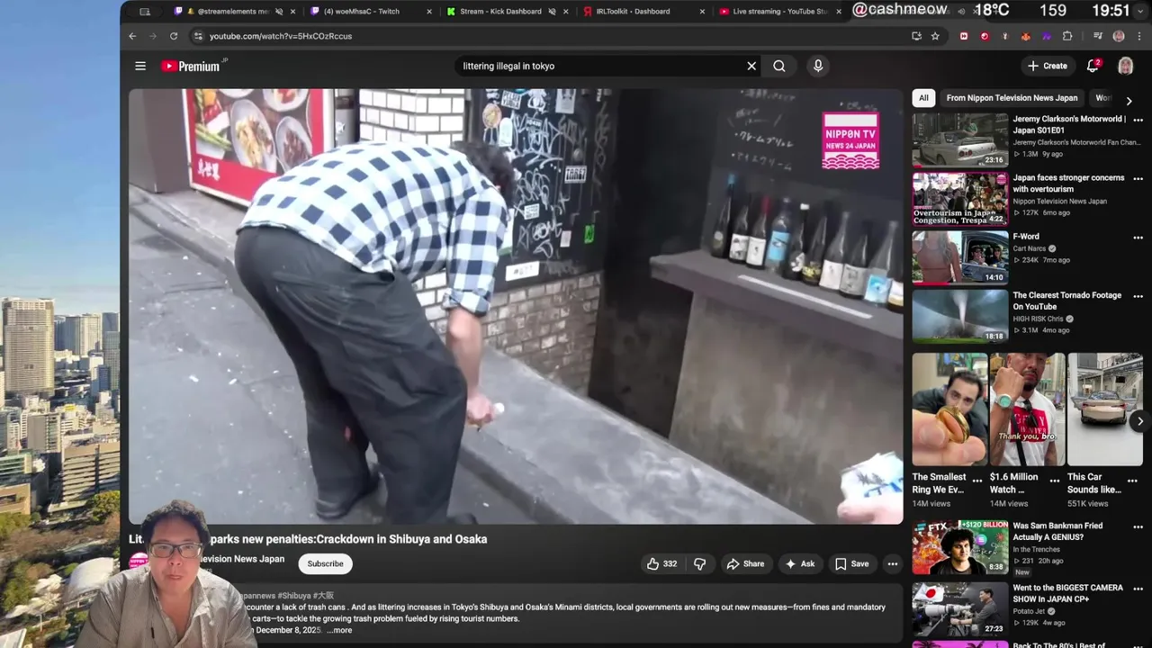Open options for Jeremy Clarkson's Motorworld video
The image size is (1152, 648).
[1138, 120]
